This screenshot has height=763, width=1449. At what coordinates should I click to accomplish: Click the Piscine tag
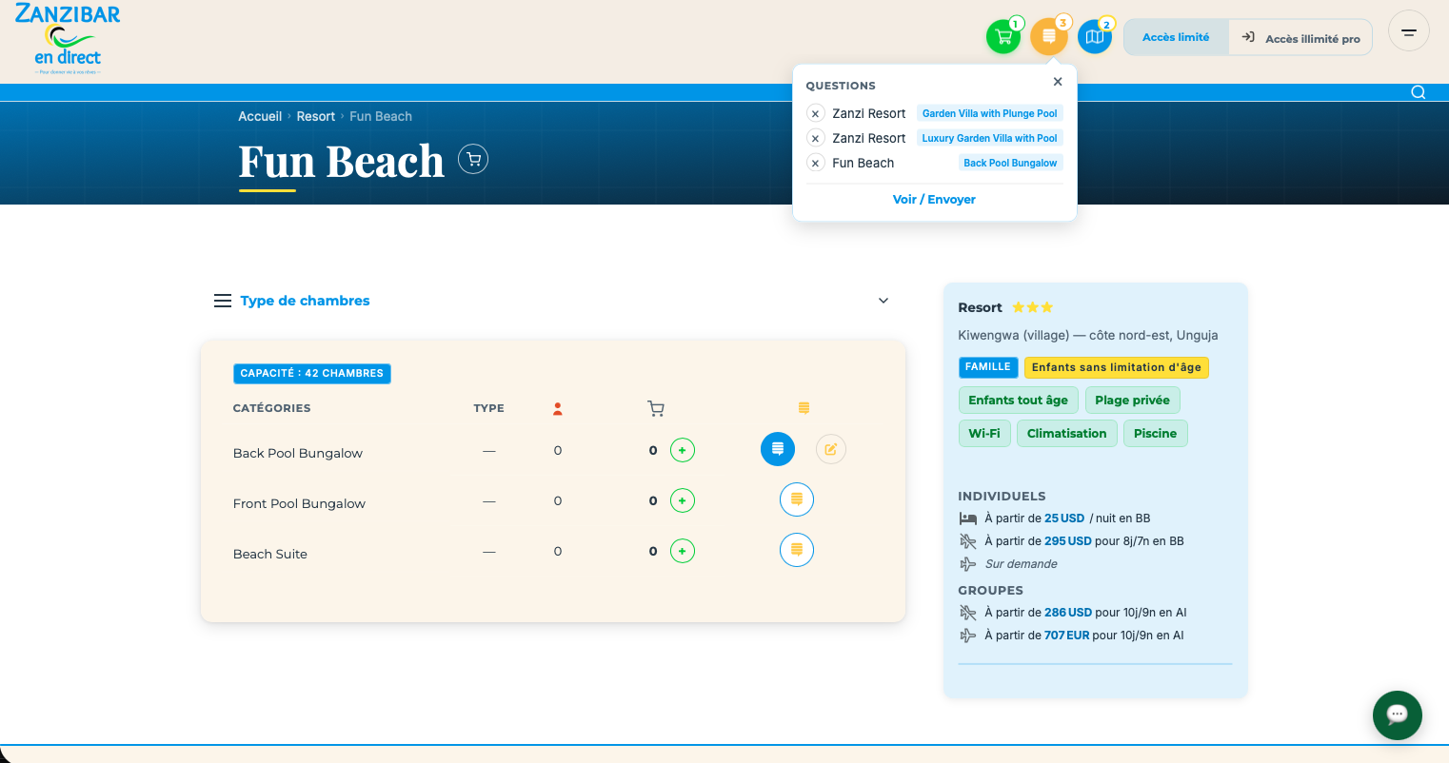[x=1156, y=433]
